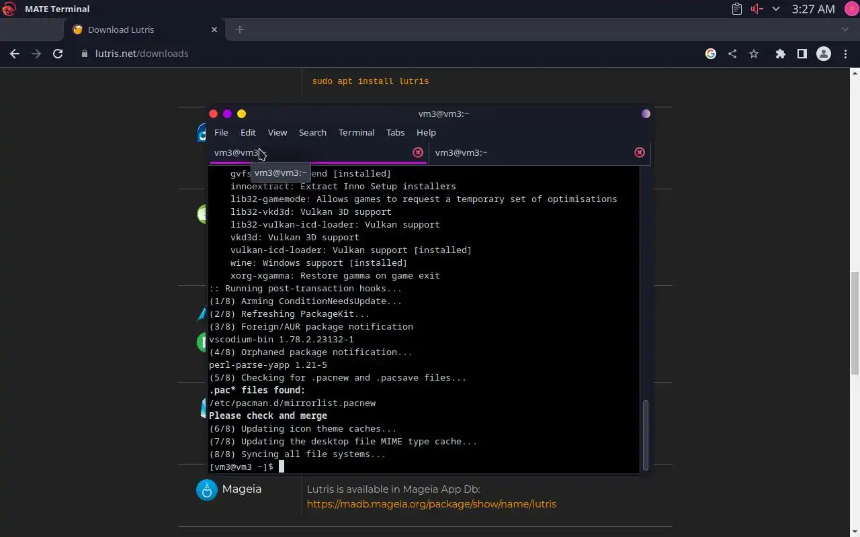Click 'vscodium-bin 1.78.2.23132-1' terminal line
860x537 pixels.
(x=282, y=340)
